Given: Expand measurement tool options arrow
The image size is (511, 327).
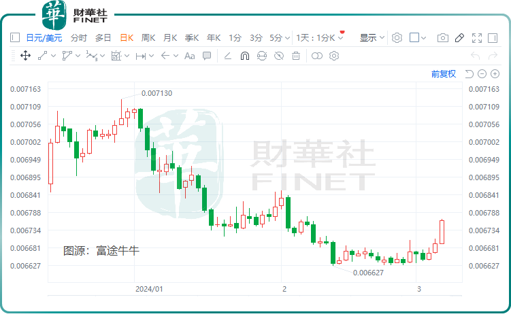Looking at the screenshot, I should [x=127, y=56].
